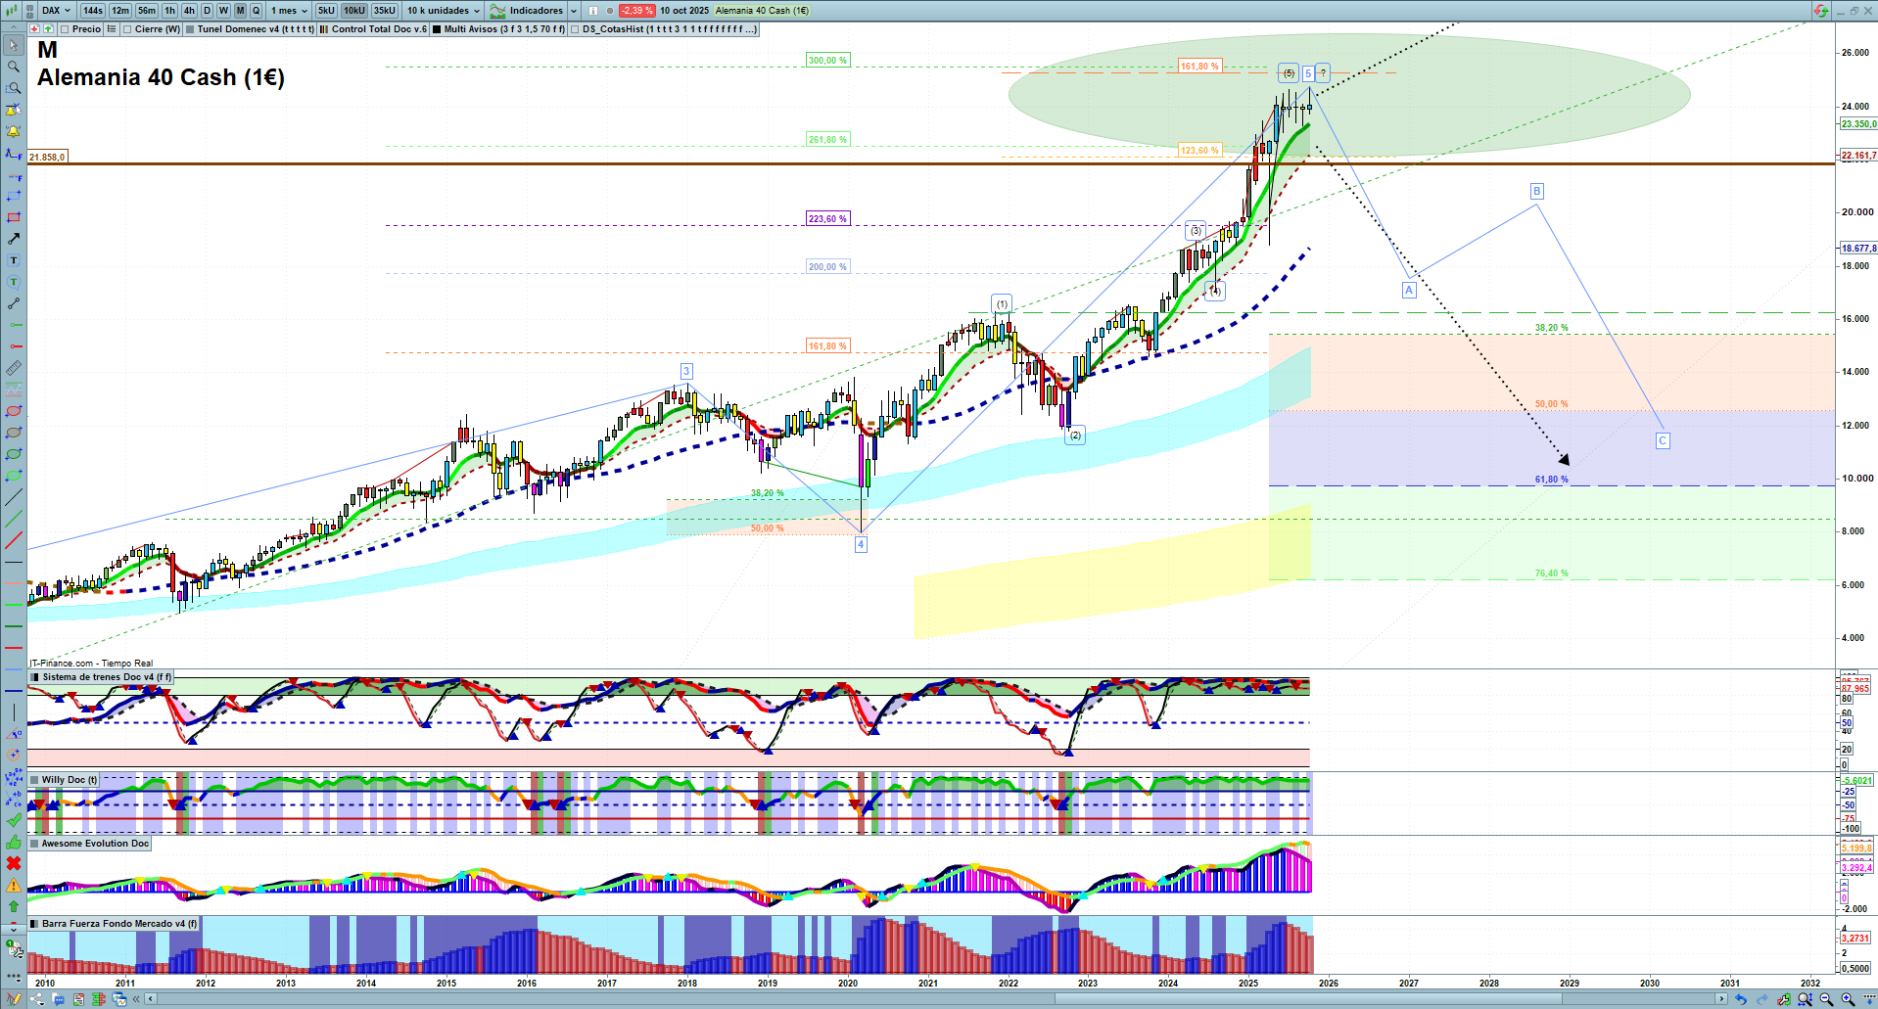The width and height of the screenshot is (1878, 1009).
Task: Toggle the Cierre (W) checkbox
Action: point(127,29)
